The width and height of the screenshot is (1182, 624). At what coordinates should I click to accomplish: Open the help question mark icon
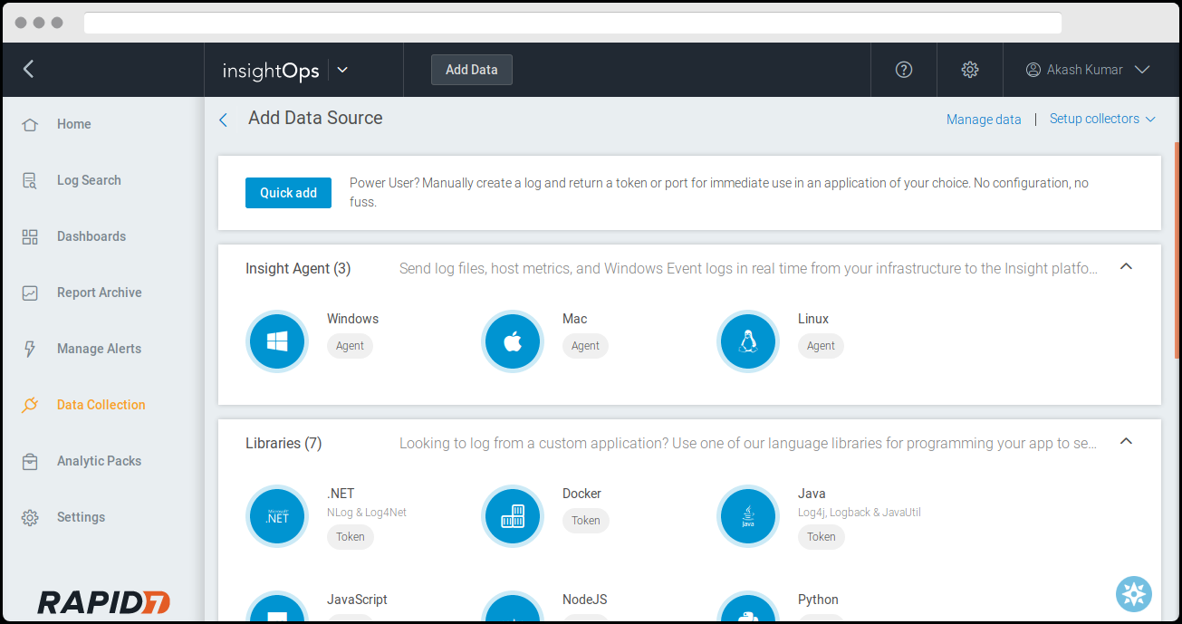[903, 70]
